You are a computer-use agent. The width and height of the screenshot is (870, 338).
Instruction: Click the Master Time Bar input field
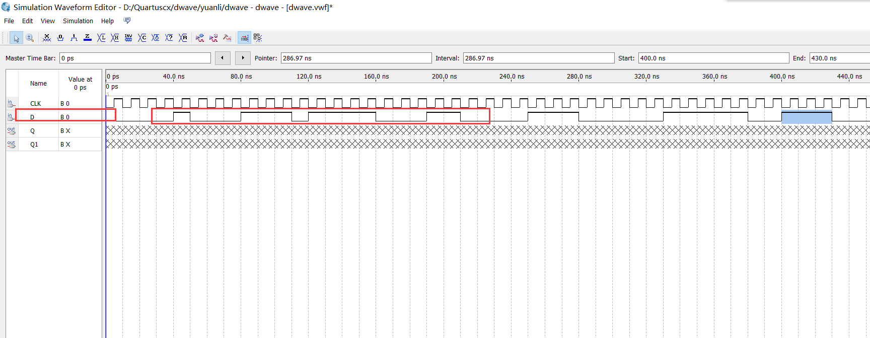(135, 58)
